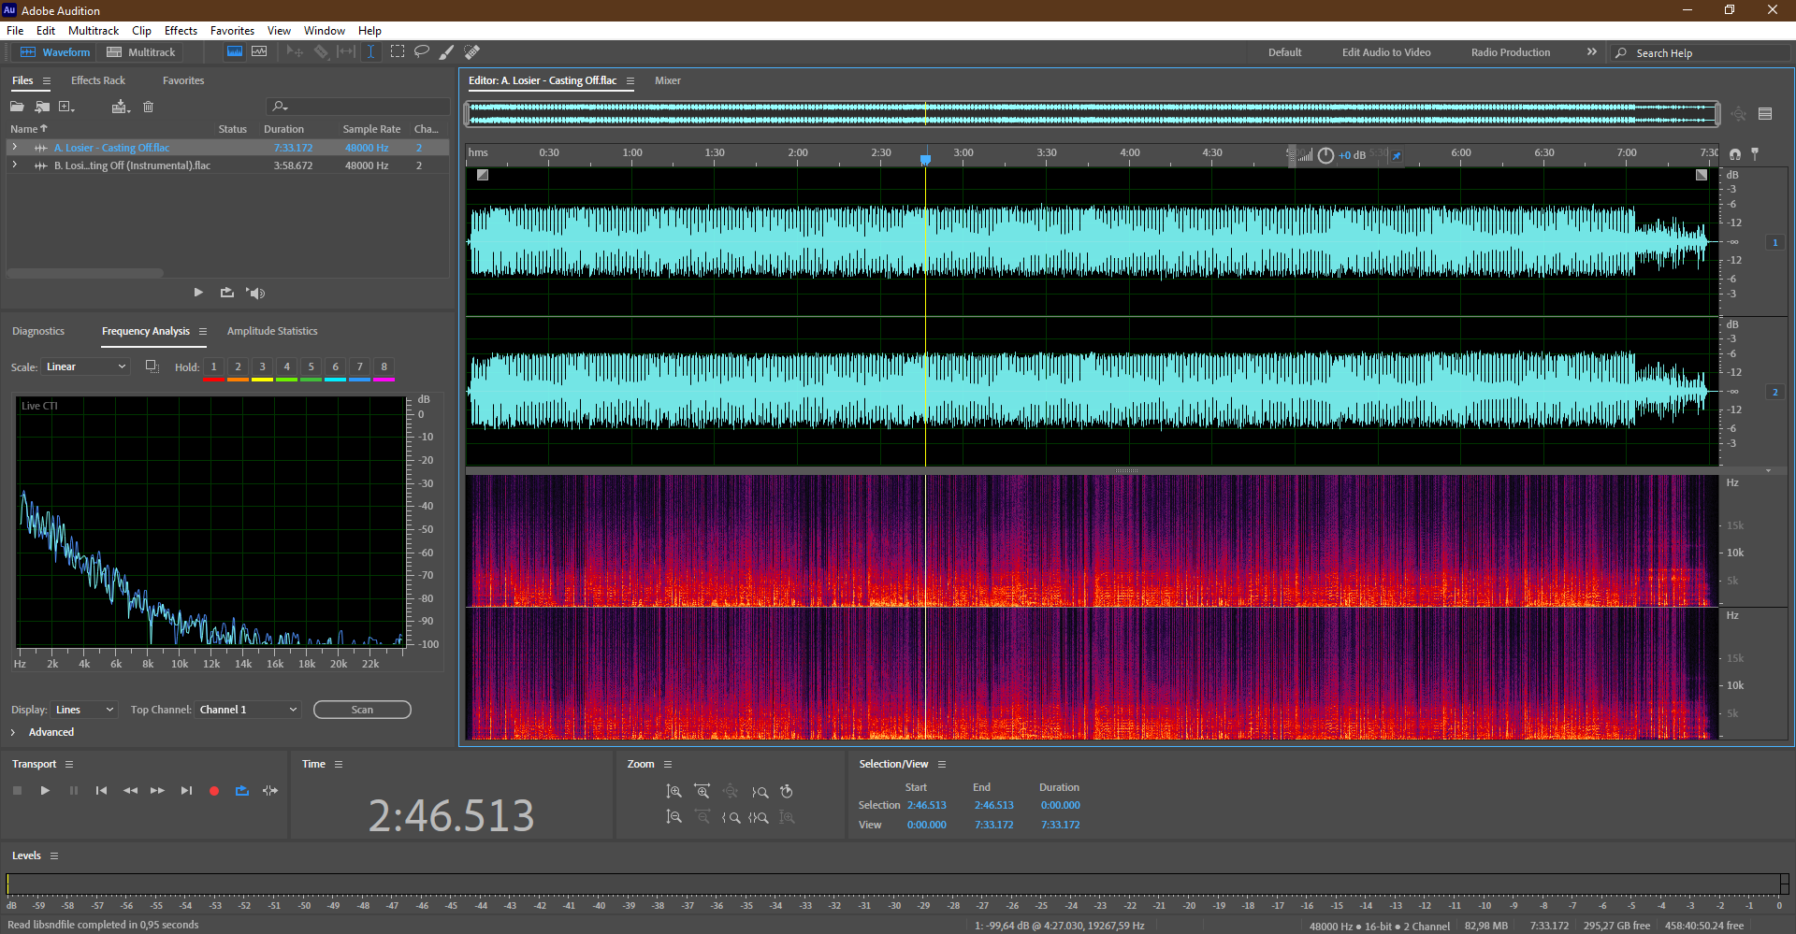Screen dimensions: 1796x934
Task: Click the Open File folder icon
Action: pyautogui.click(x=18, y=107)
